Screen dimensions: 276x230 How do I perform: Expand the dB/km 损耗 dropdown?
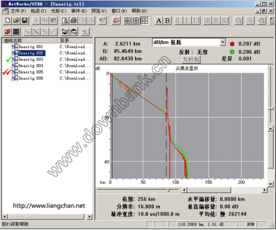[x=222, y=42]
